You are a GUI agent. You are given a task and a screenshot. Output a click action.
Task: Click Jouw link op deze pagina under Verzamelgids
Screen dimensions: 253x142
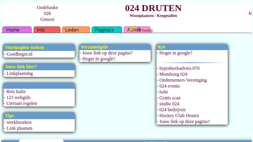pos(108,53)
